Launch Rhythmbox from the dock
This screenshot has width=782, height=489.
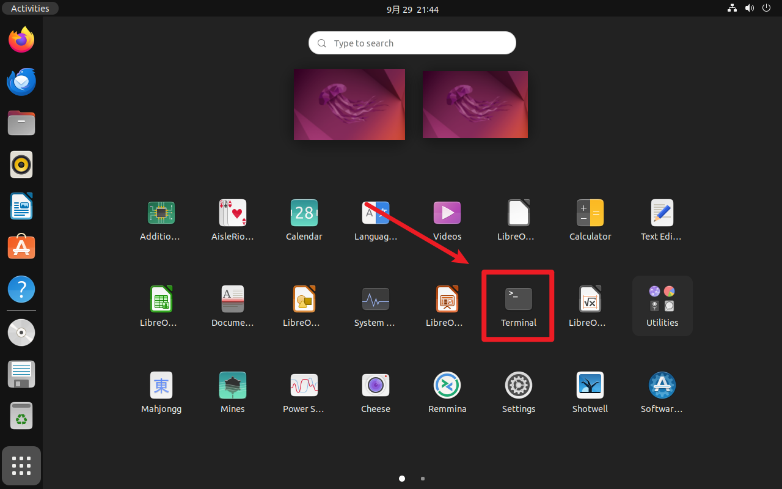[x=21, y=164]
